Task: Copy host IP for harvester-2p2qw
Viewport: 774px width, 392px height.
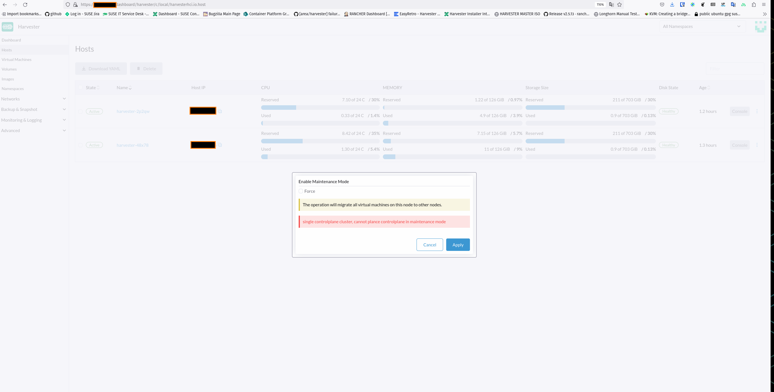Action: (220, 111)
